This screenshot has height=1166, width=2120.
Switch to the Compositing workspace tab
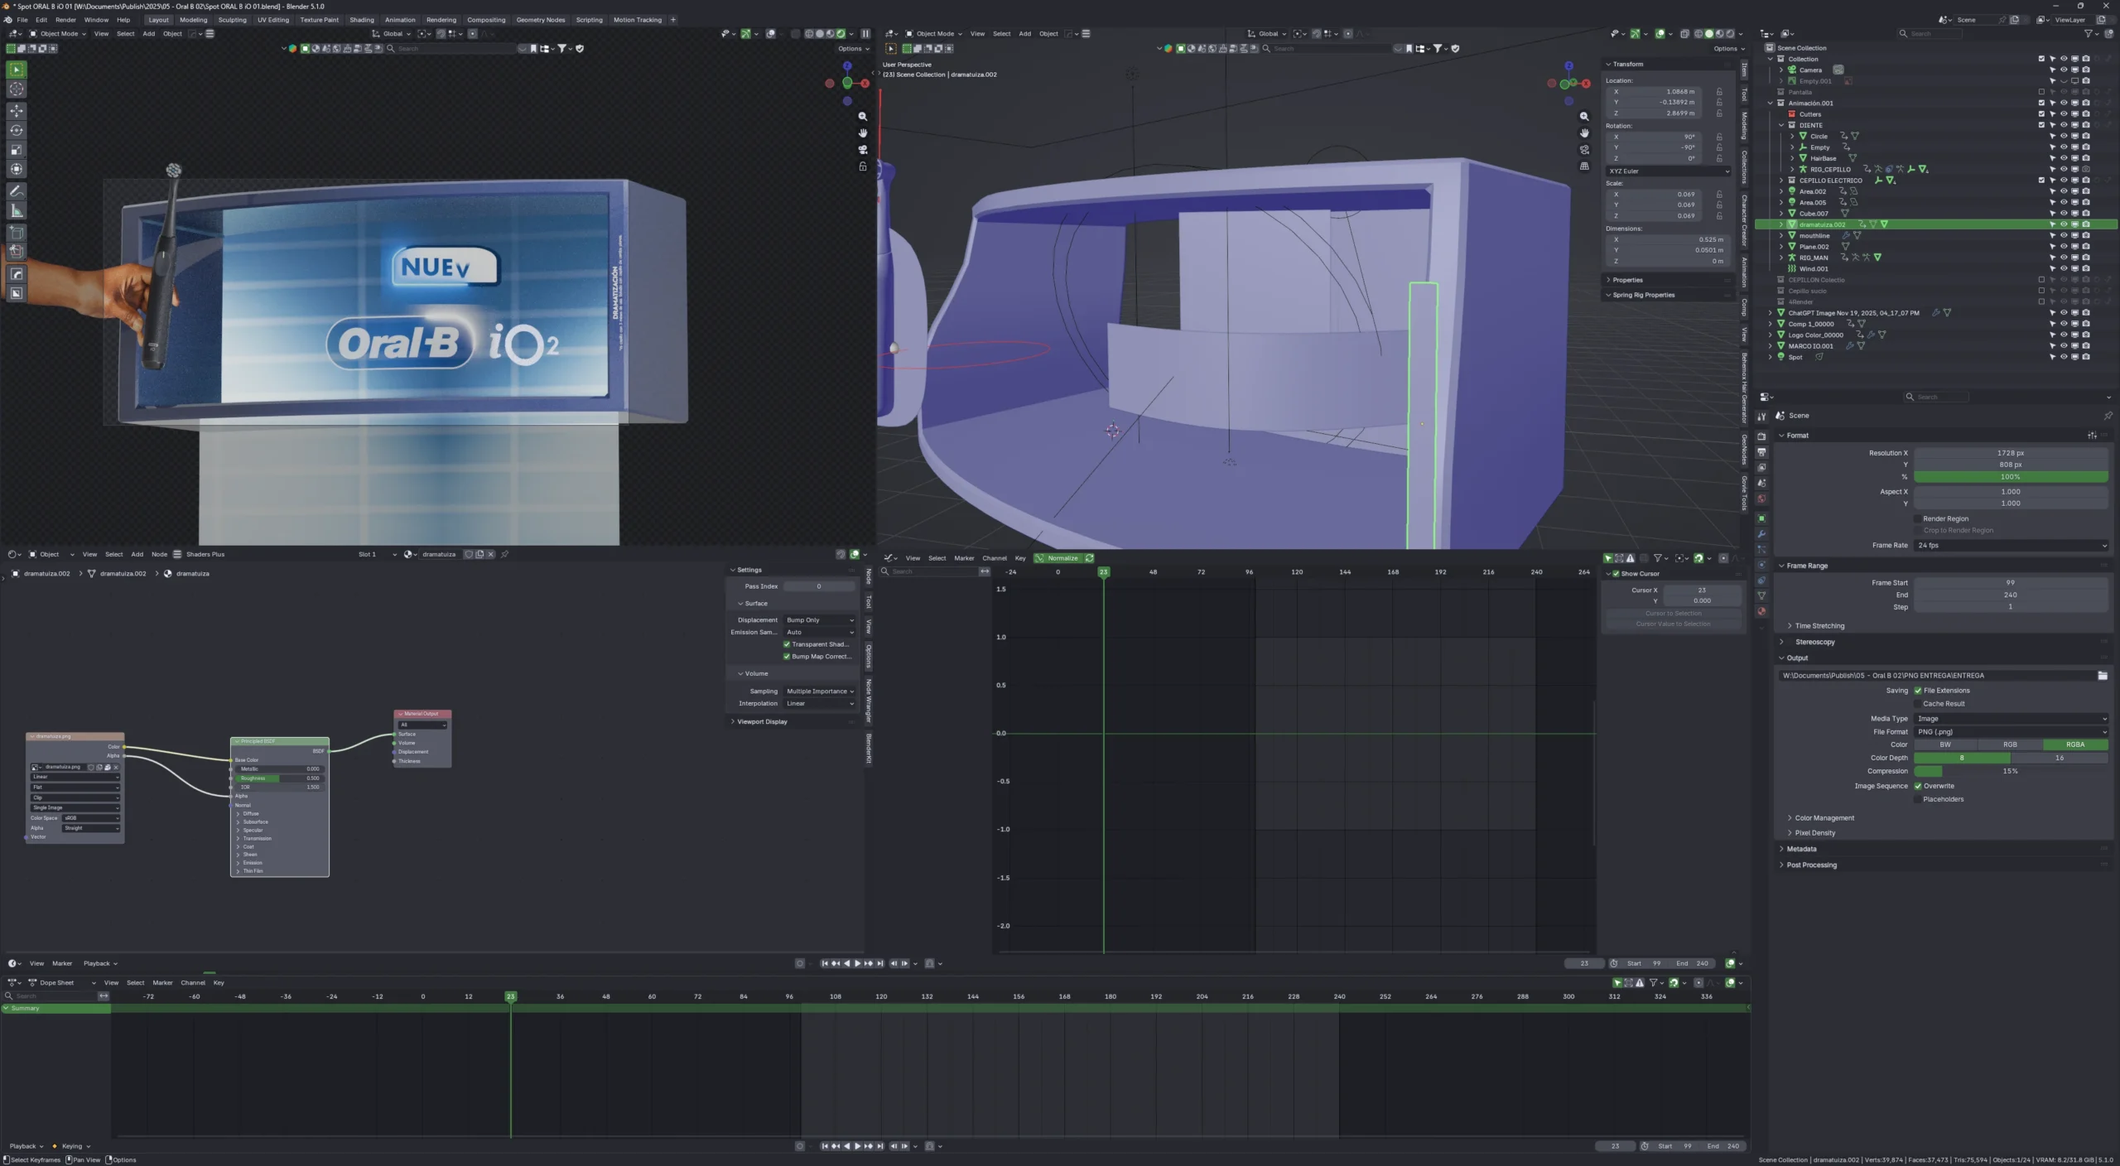click(486, 20)
